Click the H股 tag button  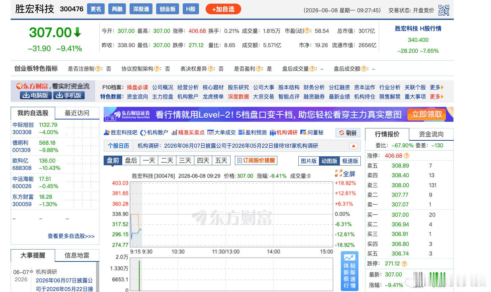(x=191, y=9)
